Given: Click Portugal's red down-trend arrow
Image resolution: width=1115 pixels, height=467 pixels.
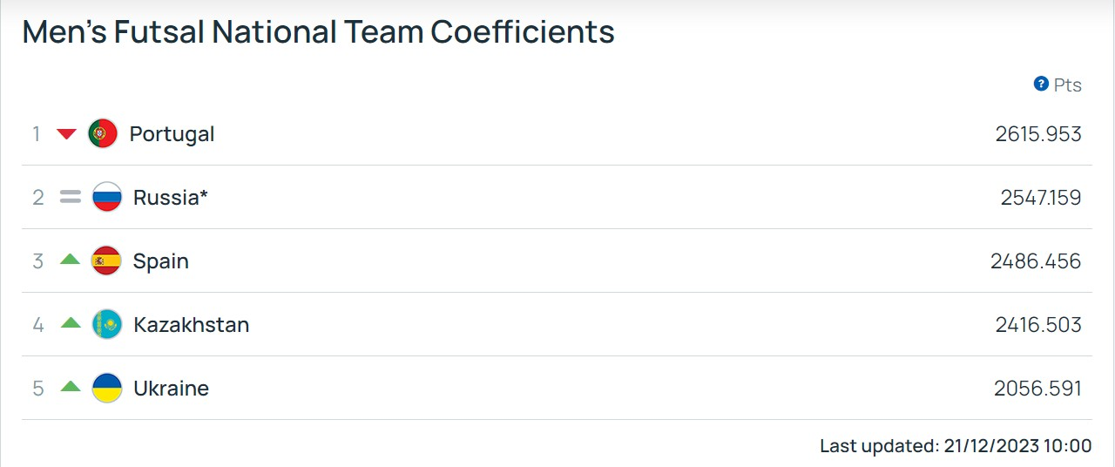Looking at the screenshot, I should click(67, 134).
